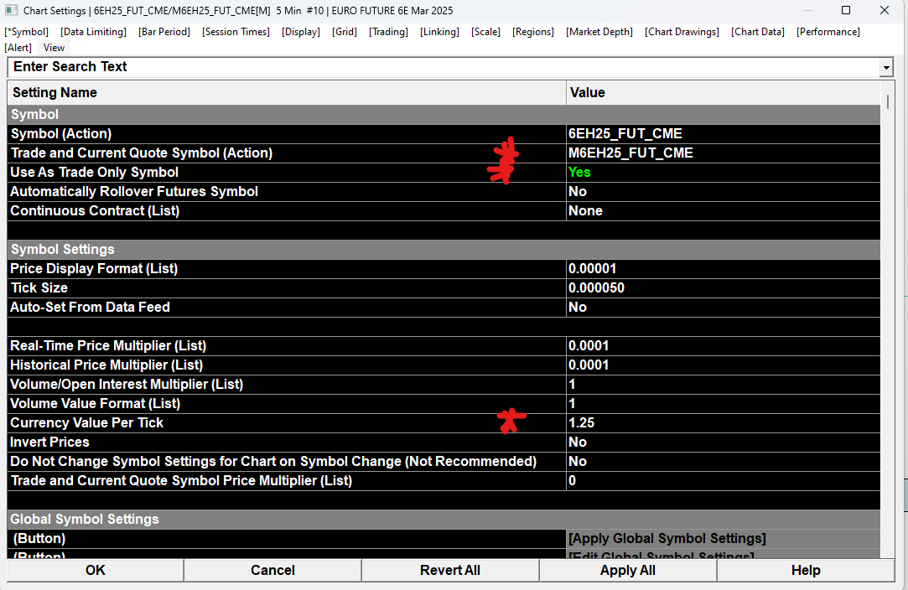Open the [Regions] tab
Image resolution: width=908 pixels, height=590 pixels.
pyautogui.click(x=533, y=32)
